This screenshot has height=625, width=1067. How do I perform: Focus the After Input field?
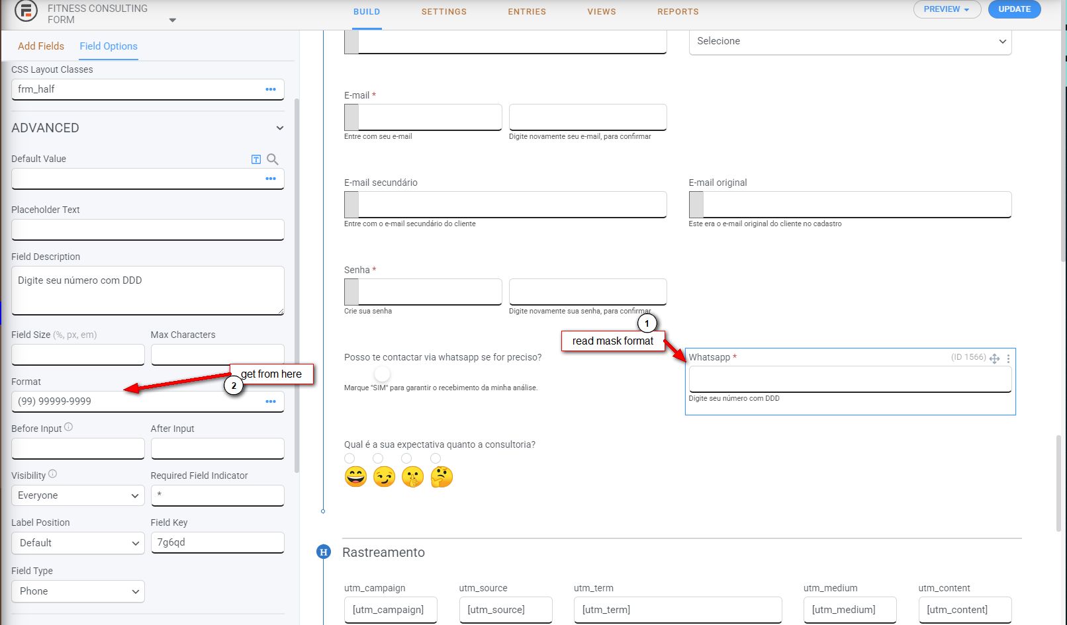pyautogui.click(x=217, y=448)
